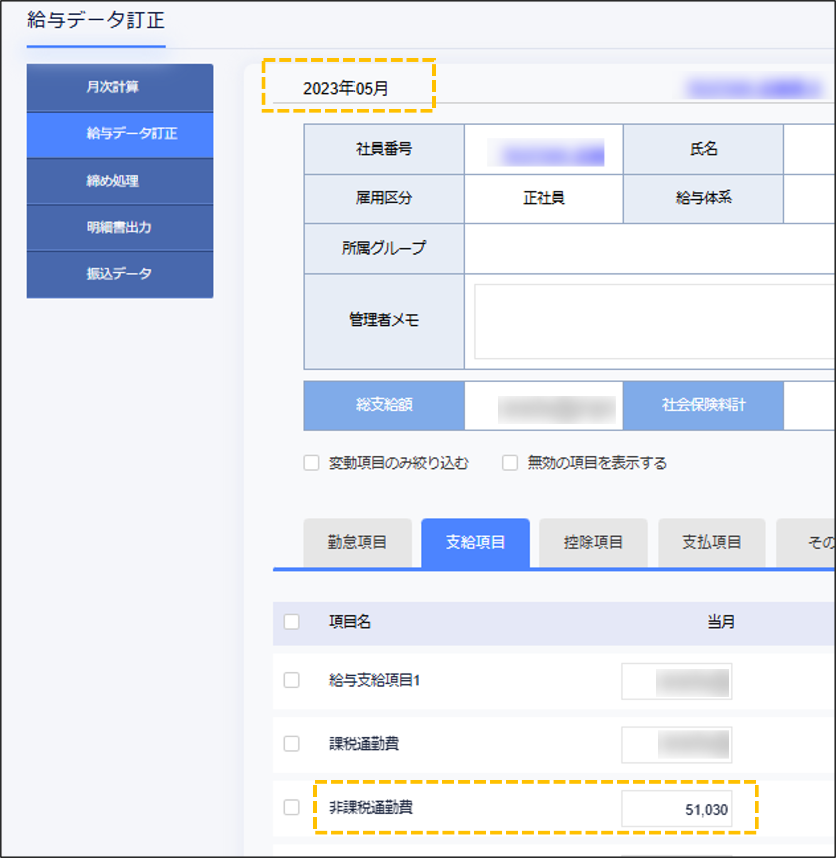This screenshot has width=836, height=858.
Task: Select the 支給項目 tab
Action: point(475,542)
